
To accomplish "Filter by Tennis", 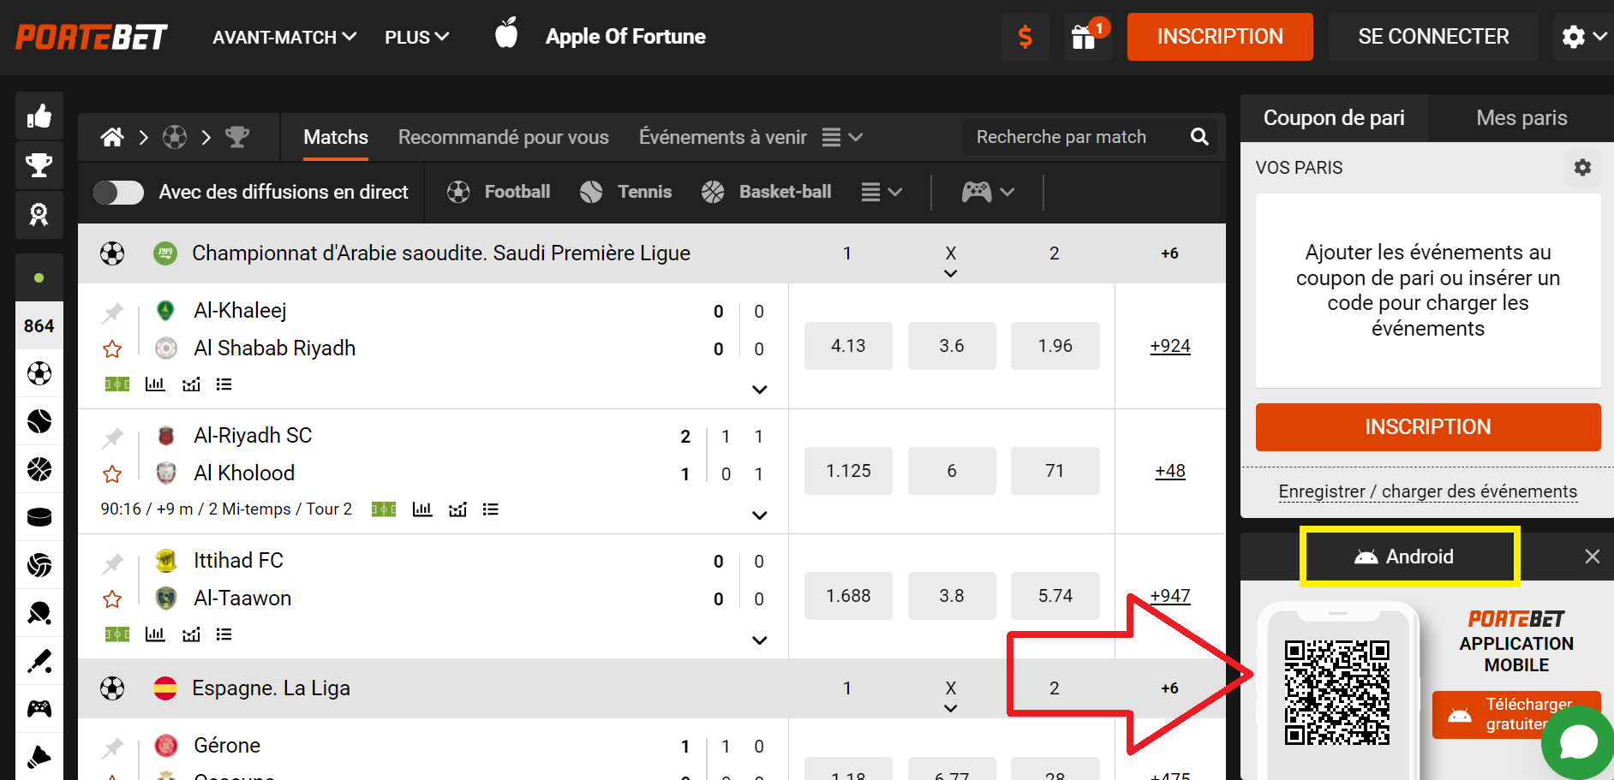I will [625, 192].
